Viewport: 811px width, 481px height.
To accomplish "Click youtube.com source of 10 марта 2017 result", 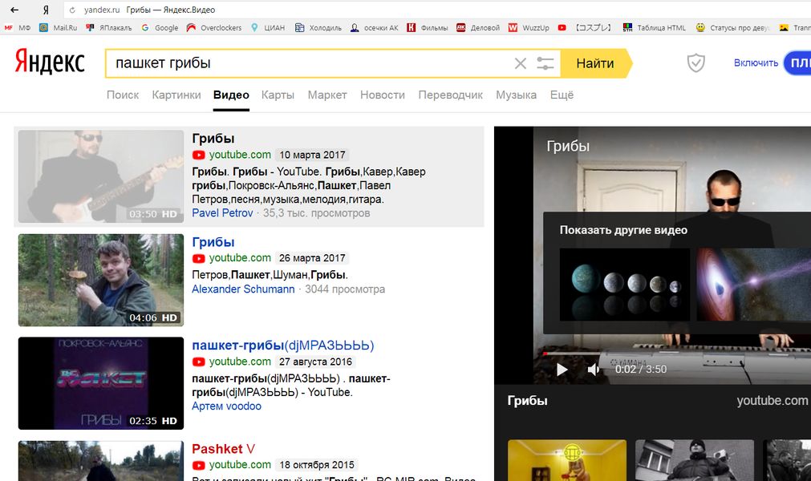I will click(240, 155).
